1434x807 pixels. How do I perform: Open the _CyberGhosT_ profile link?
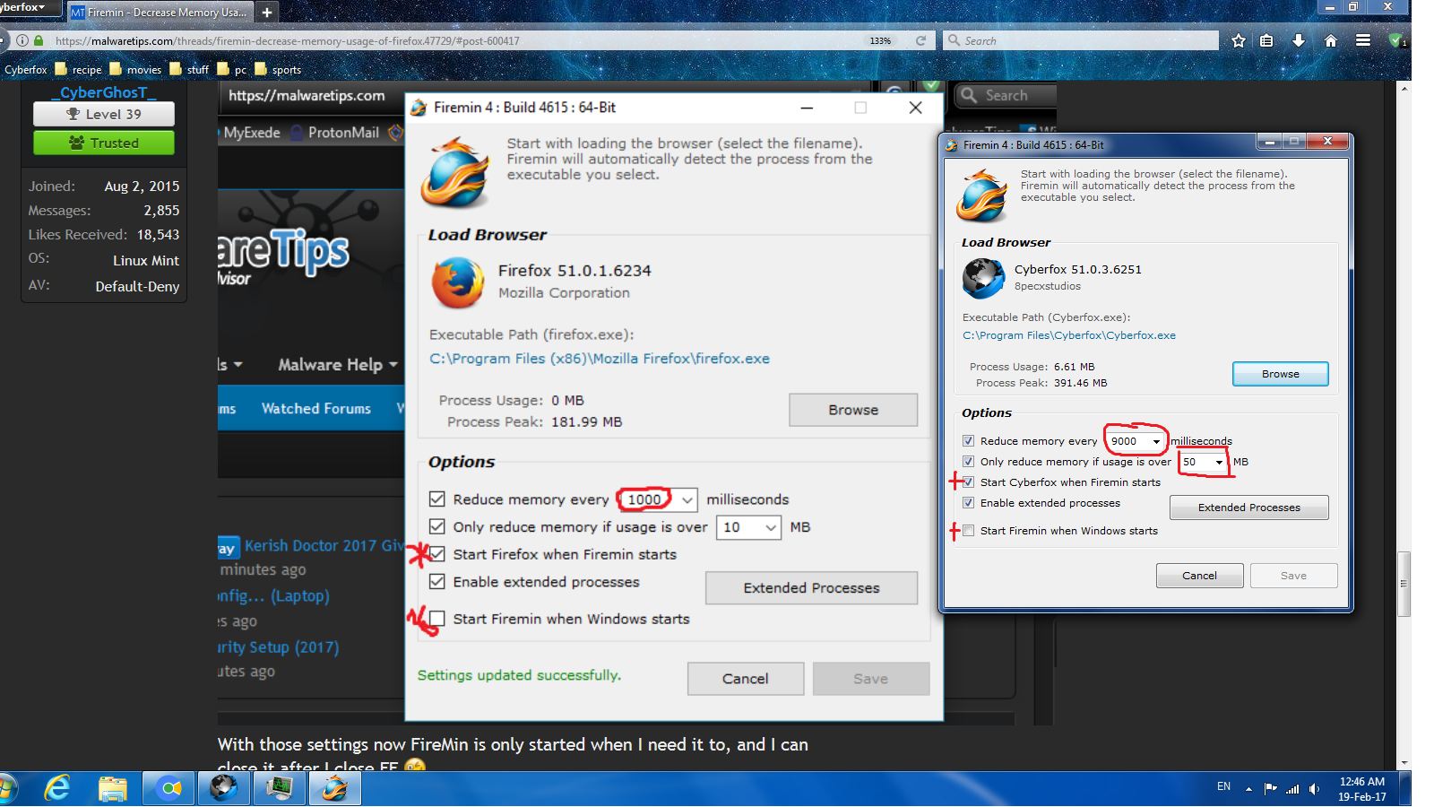(x=104, y=92)
